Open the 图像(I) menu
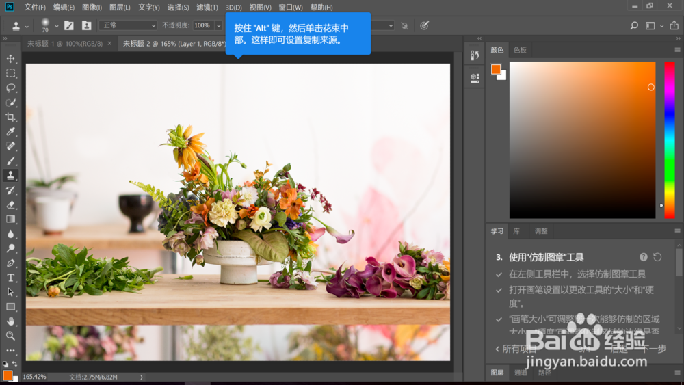The height and width of the screenshot is (385, 684). 92,7
